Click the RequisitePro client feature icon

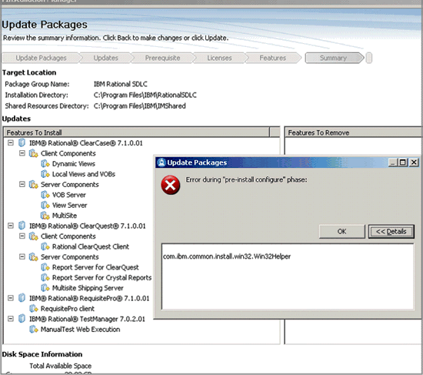(33, 309)
